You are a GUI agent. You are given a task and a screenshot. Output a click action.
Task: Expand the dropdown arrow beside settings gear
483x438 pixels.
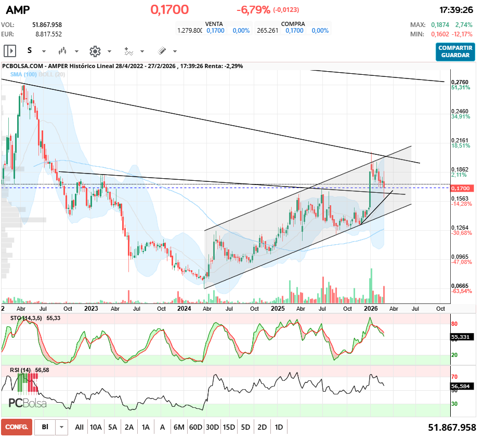pos(109,51)
